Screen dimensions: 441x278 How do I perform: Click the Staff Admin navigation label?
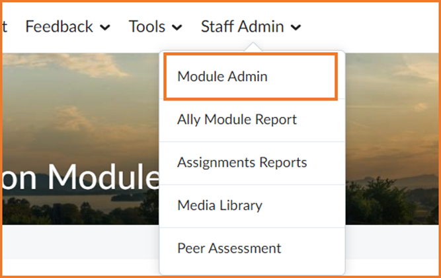pyautogui.click(x=243, y=26)
